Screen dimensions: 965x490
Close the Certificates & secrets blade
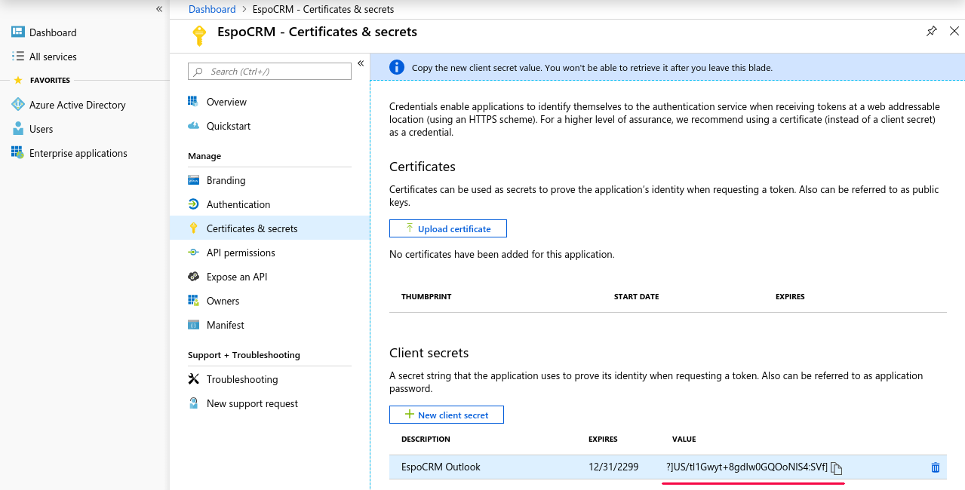pyautogui.click(x=954, y=32)
